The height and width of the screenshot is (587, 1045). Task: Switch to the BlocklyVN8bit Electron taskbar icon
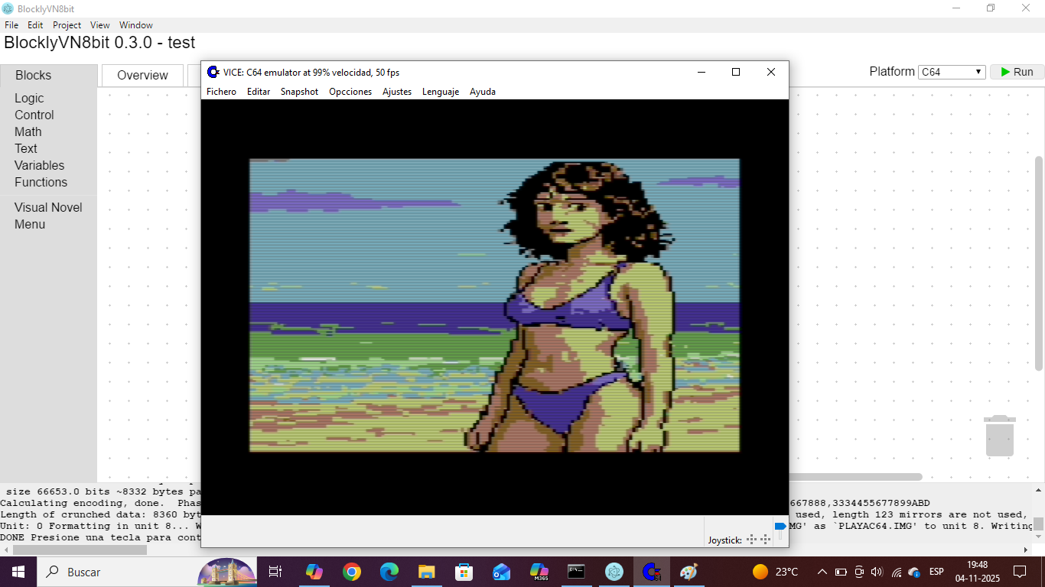click(614, 572)
